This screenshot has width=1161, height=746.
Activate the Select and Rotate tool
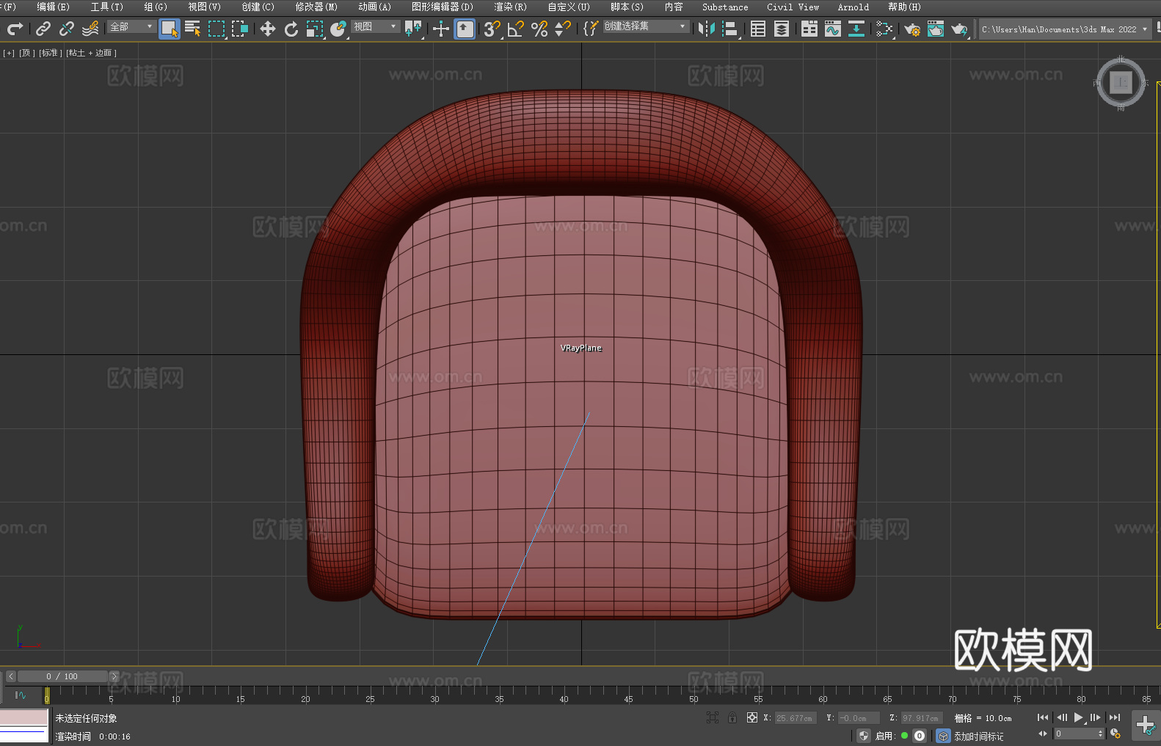(x=291, y=29)
